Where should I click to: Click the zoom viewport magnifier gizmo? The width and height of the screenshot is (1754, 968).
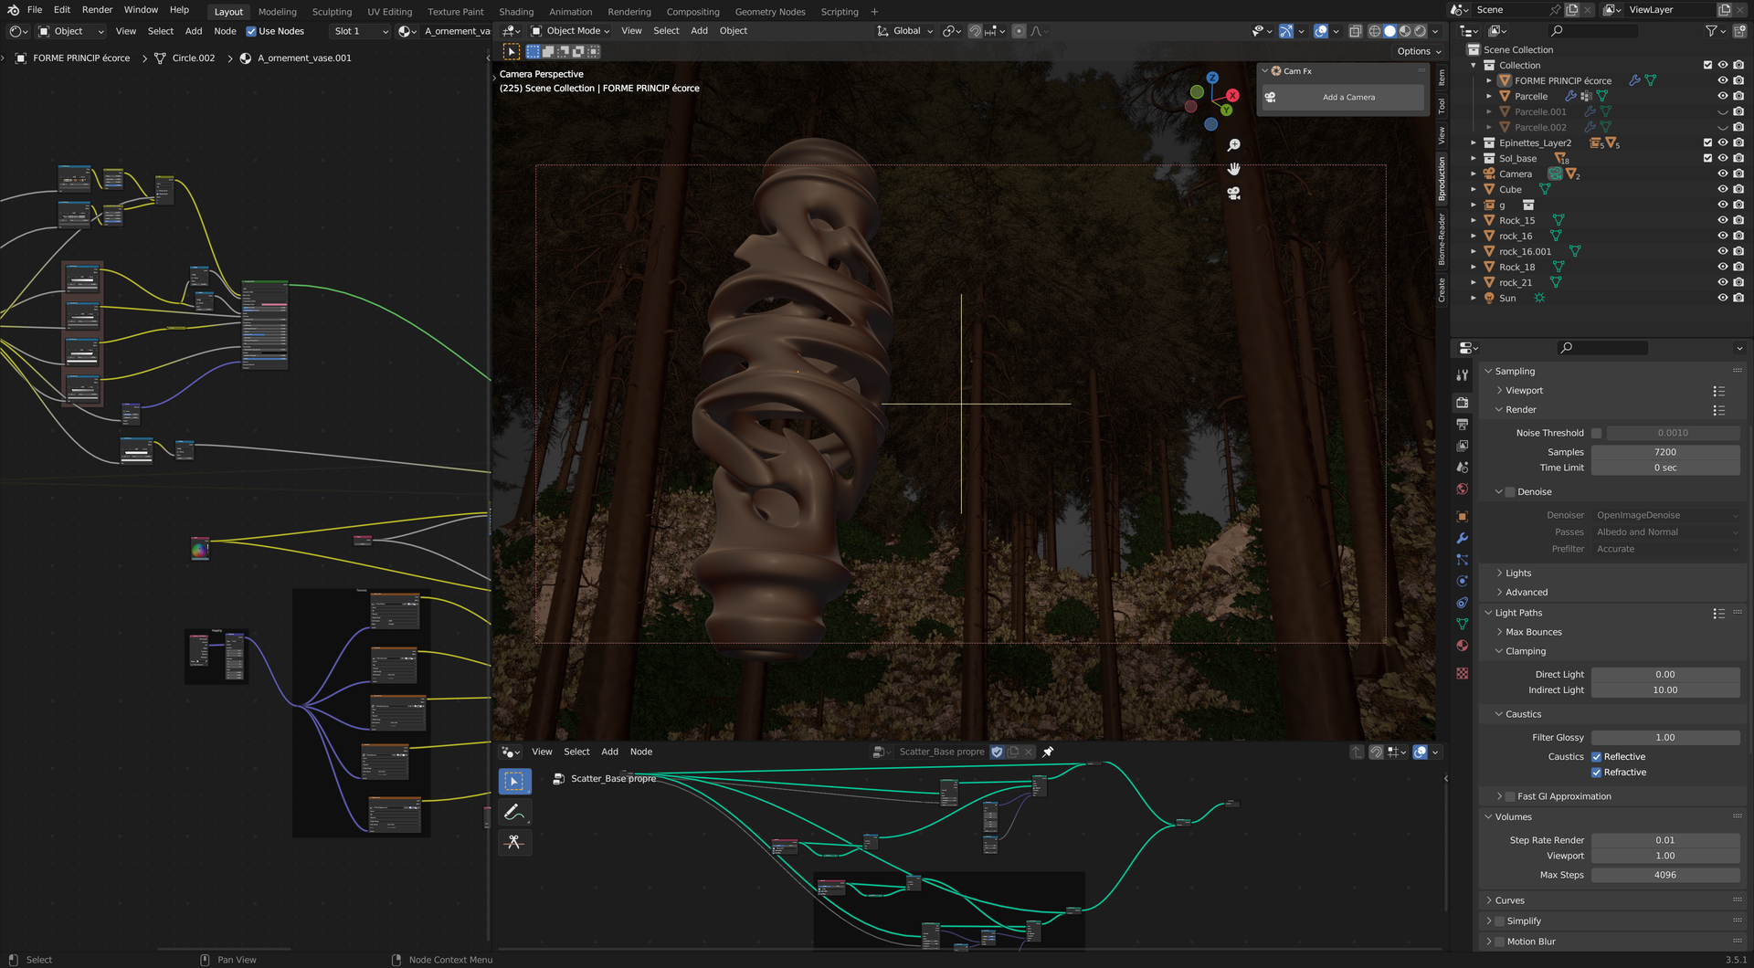tap(1233, 145)
